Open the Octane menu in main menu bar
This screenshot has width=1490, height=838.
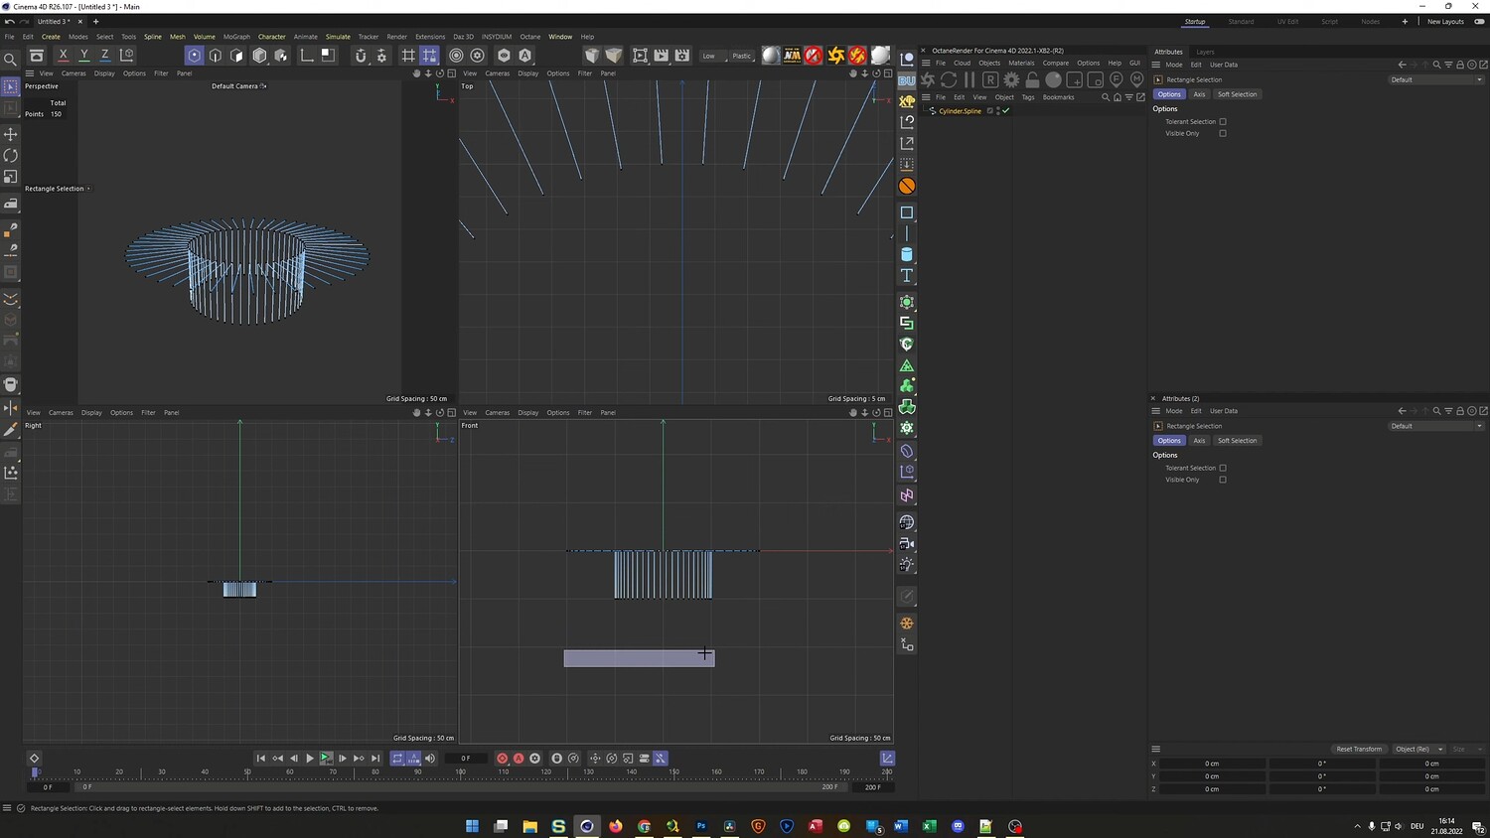coord(530,37)
